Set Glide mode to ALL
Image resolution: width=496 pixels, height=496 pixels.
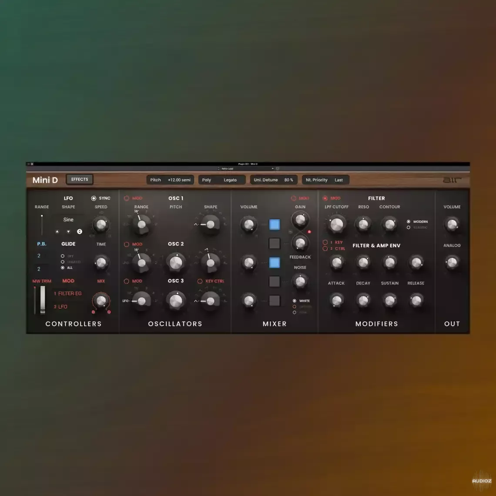[63, 268]
